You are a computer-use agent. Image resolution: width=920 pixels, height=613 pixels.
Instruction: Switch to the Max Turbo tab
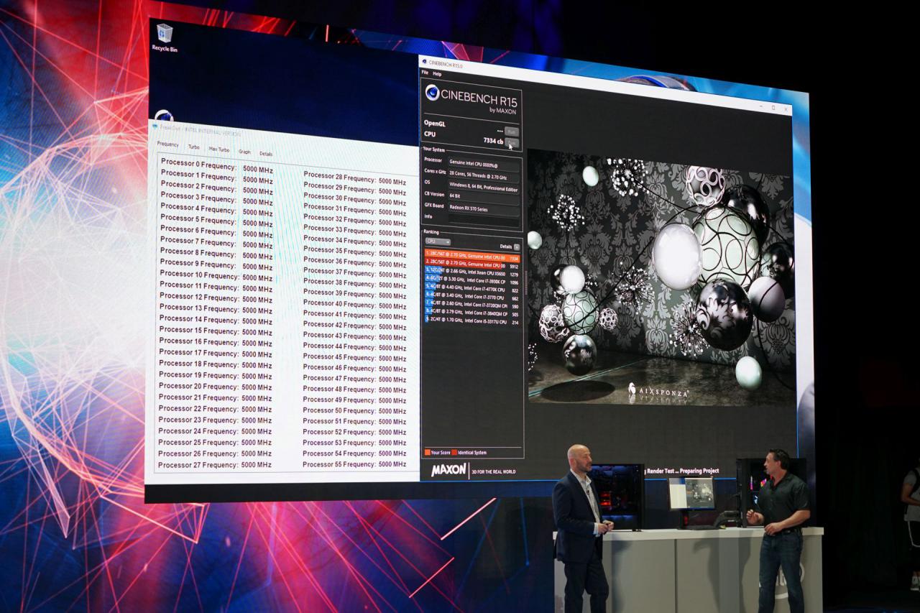[219, 149]
